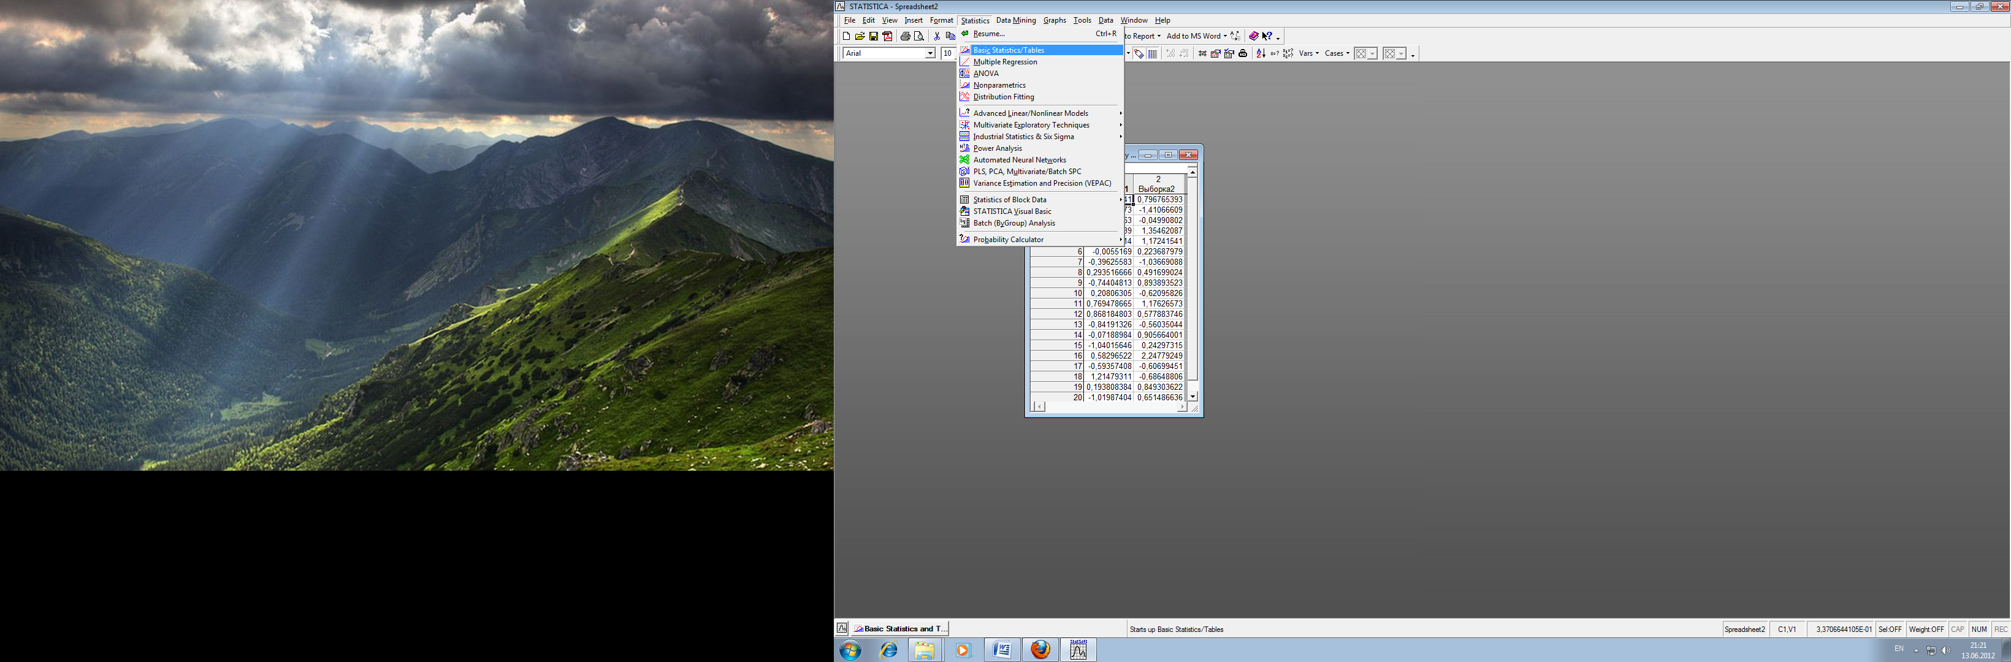Click the Firefox taskbar icon

[1040, 650]
